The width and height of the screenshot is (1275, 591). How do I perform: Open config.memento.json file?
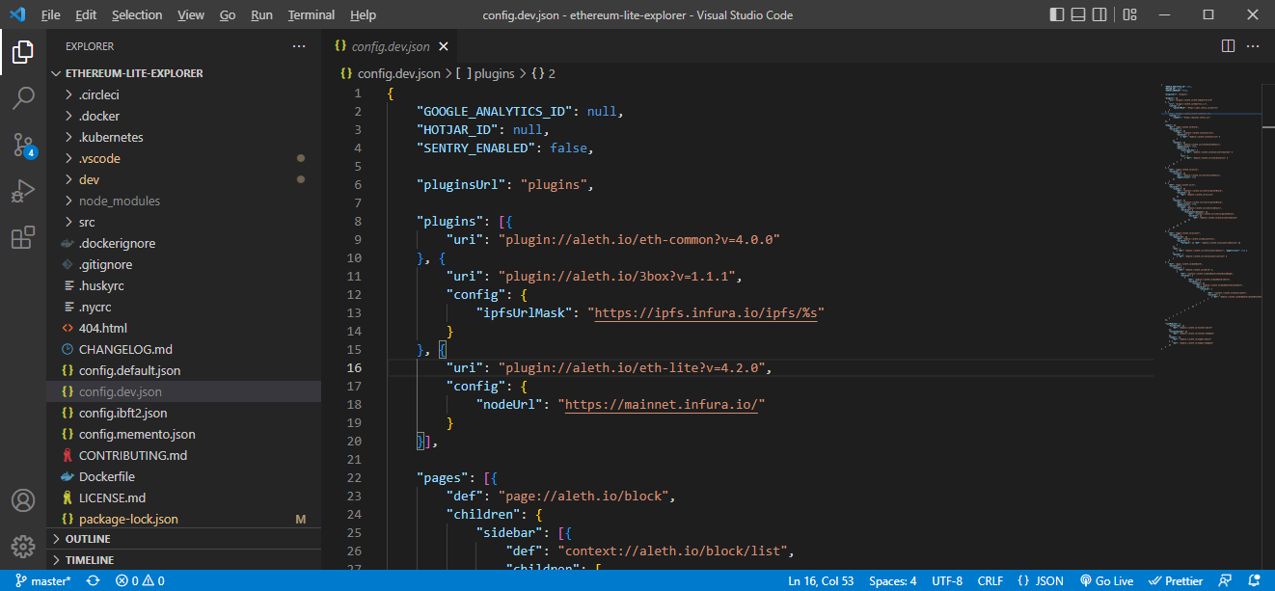[183, 434]
